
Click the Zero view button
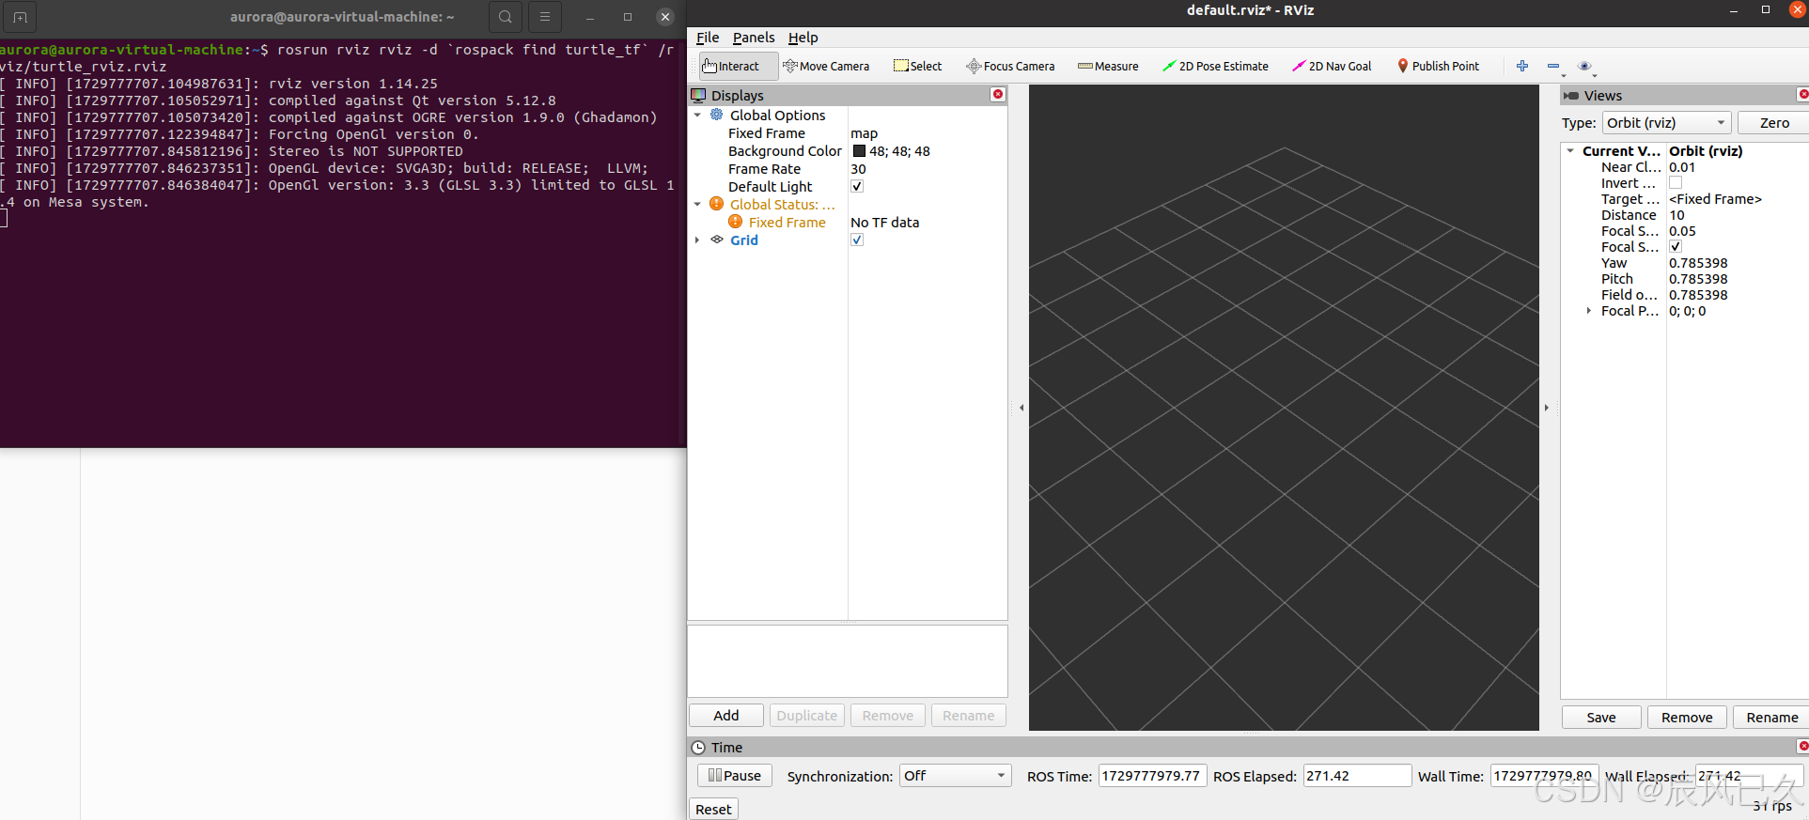1774,122
